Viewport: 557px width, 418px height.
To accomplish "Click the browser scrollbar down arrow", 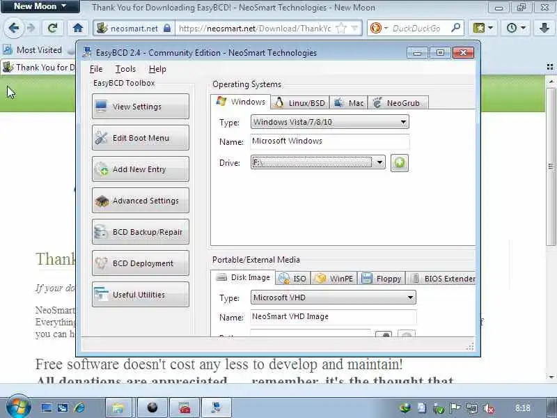I will [551, 377].
